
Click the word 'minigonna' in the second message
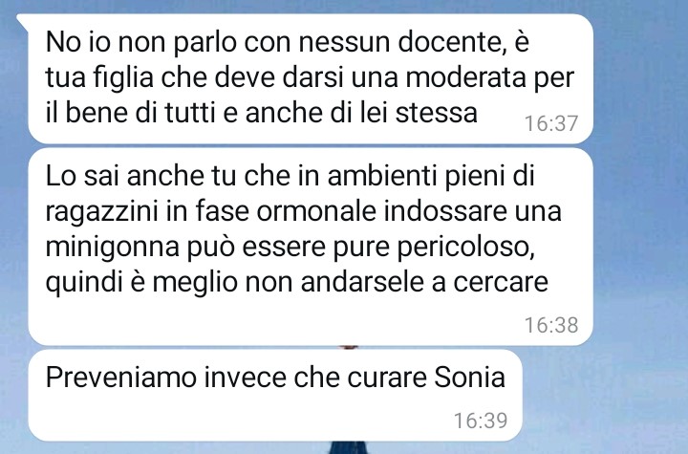tap(113, 248)
